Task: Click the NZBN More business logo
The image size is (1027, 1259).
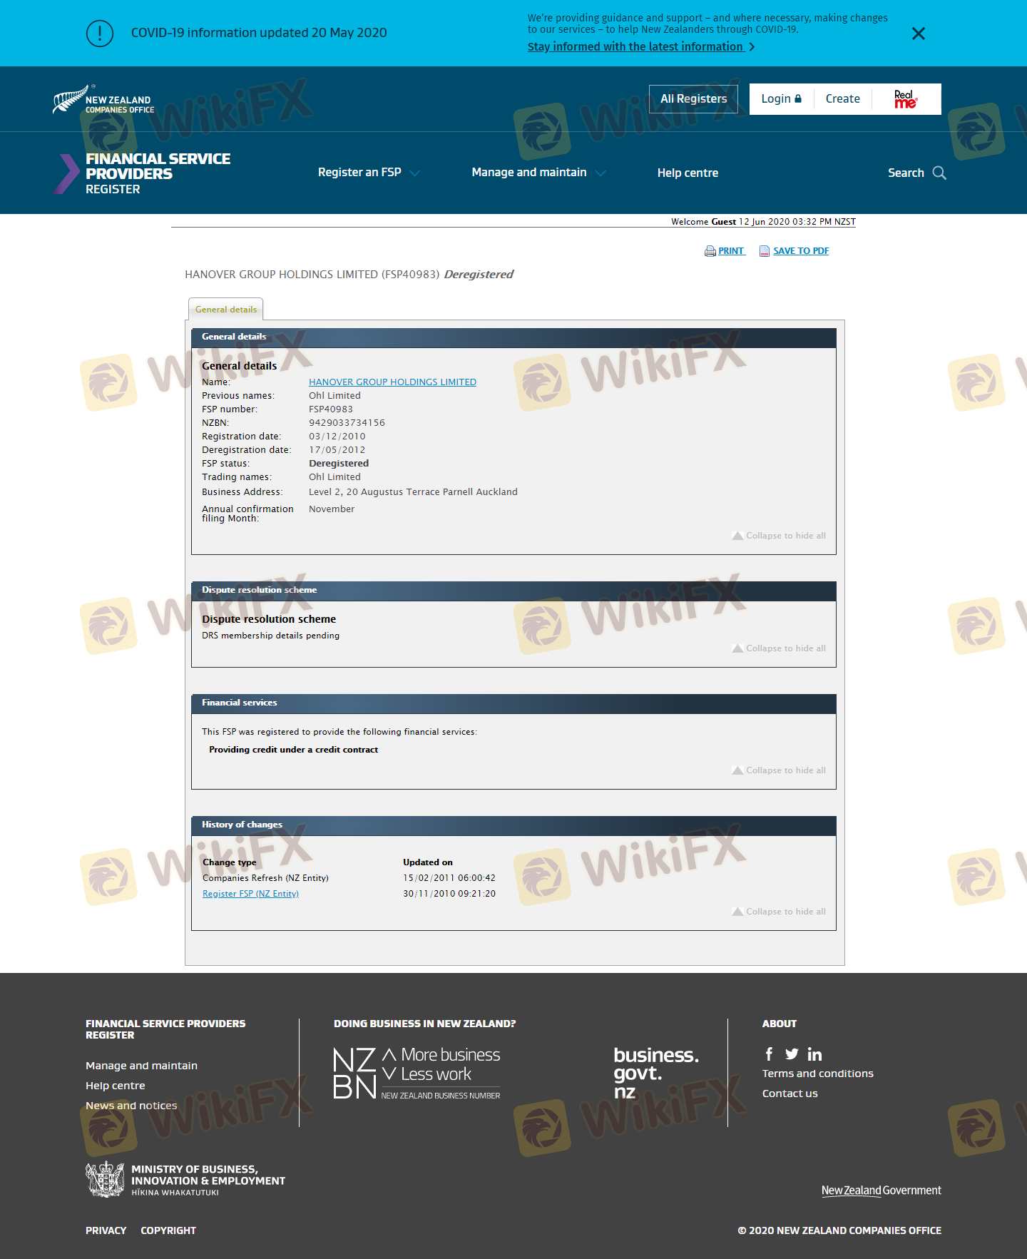Action: (417, 1073)
